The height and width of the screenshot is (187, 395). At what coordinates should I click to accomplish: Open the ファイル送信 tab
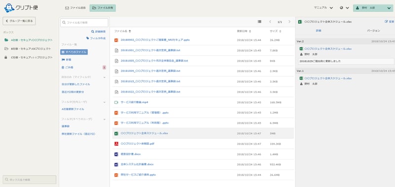pos(76,8)
